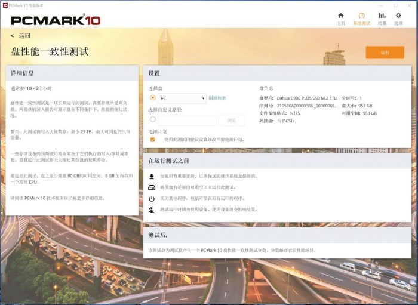Viewport: 418px width, 305px height.
Task: Open Options (选项) gear icon
Action: tap(398, 16)
